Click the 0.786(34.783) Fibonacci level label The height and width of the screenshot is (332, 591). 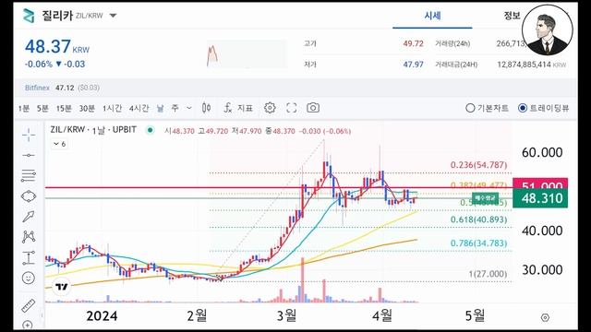pos(478,243)
